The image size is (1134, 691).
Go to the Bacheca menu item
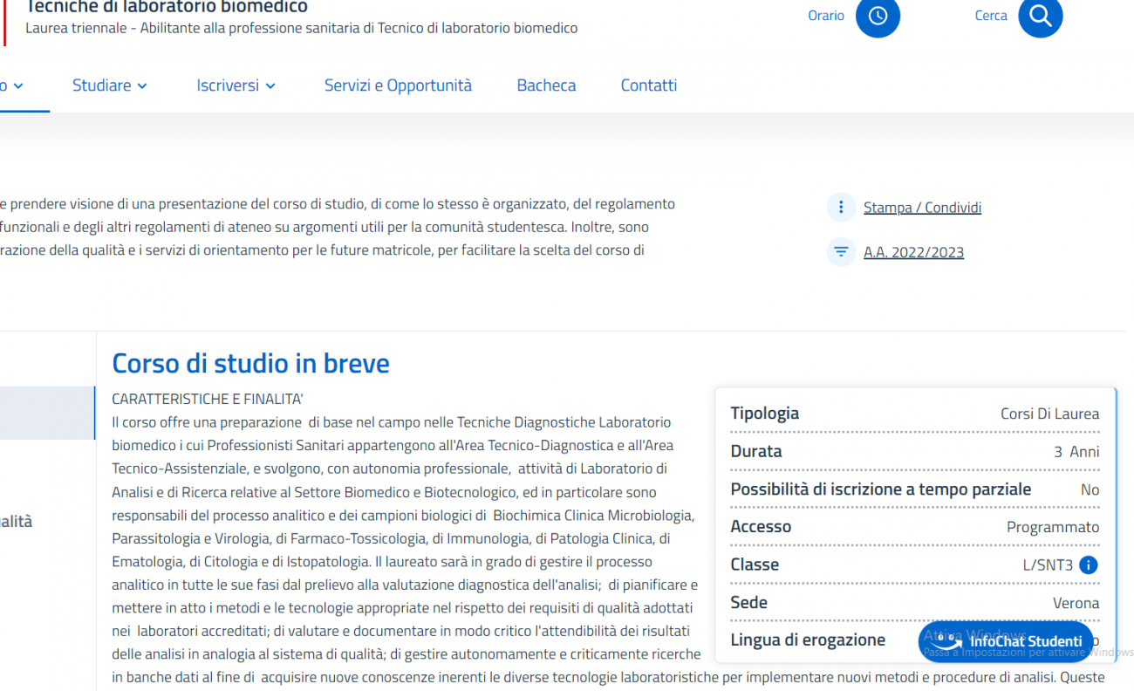[546, 86]
